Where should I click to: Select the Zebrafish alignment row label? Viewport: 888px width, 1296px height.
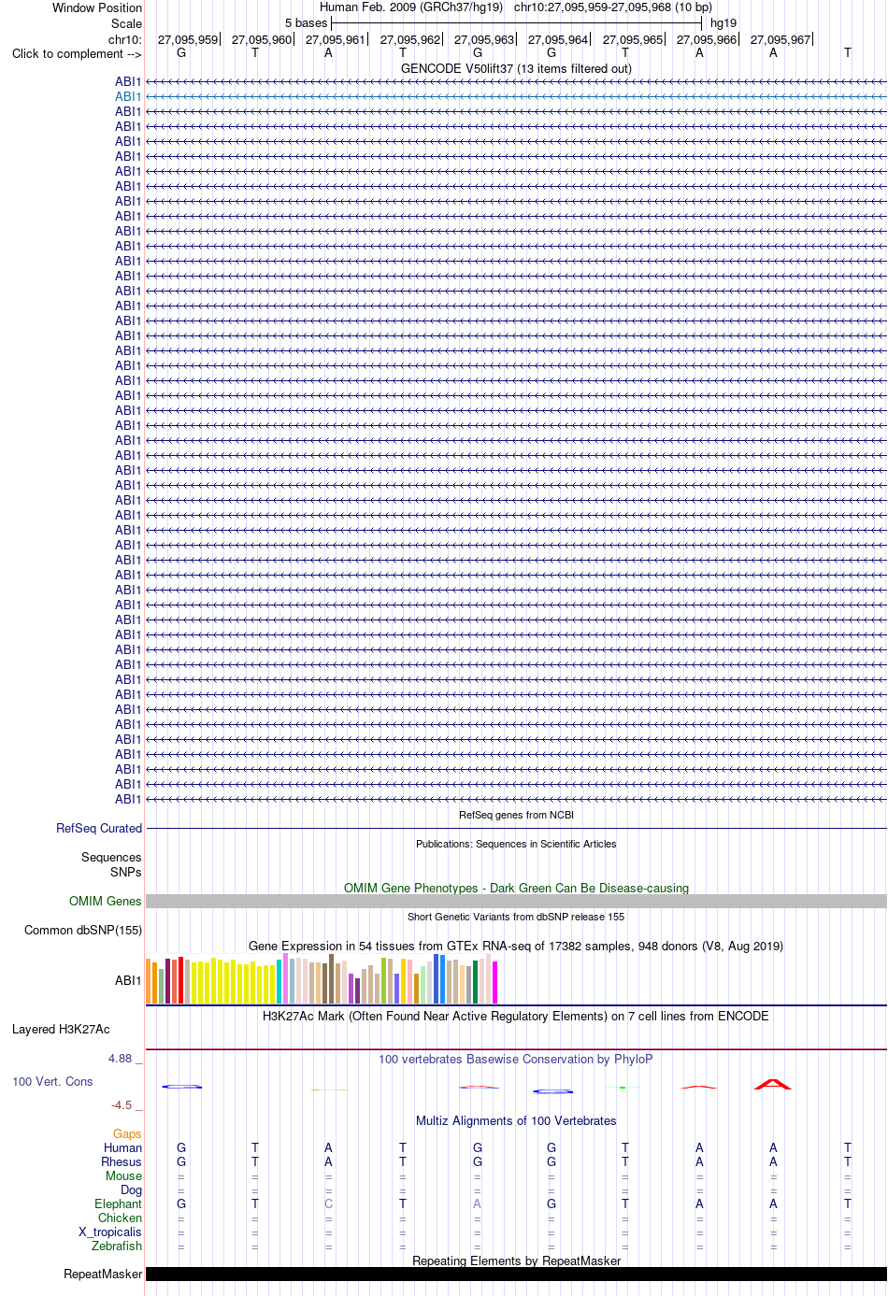117,1246
